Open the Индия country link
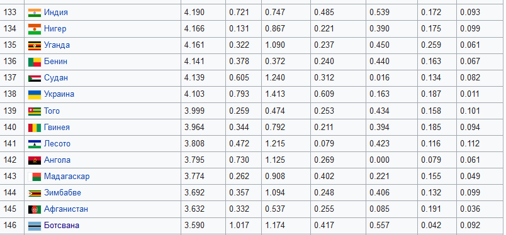This screenshot has width=506, height=235. click(x=56, y=13)
